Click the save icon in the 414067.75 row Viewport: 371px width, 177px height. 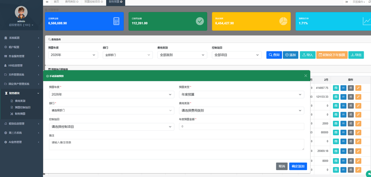point(336,88)
